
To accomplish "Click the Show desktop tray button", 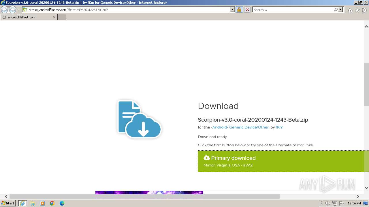I will [x=366, y=203].
